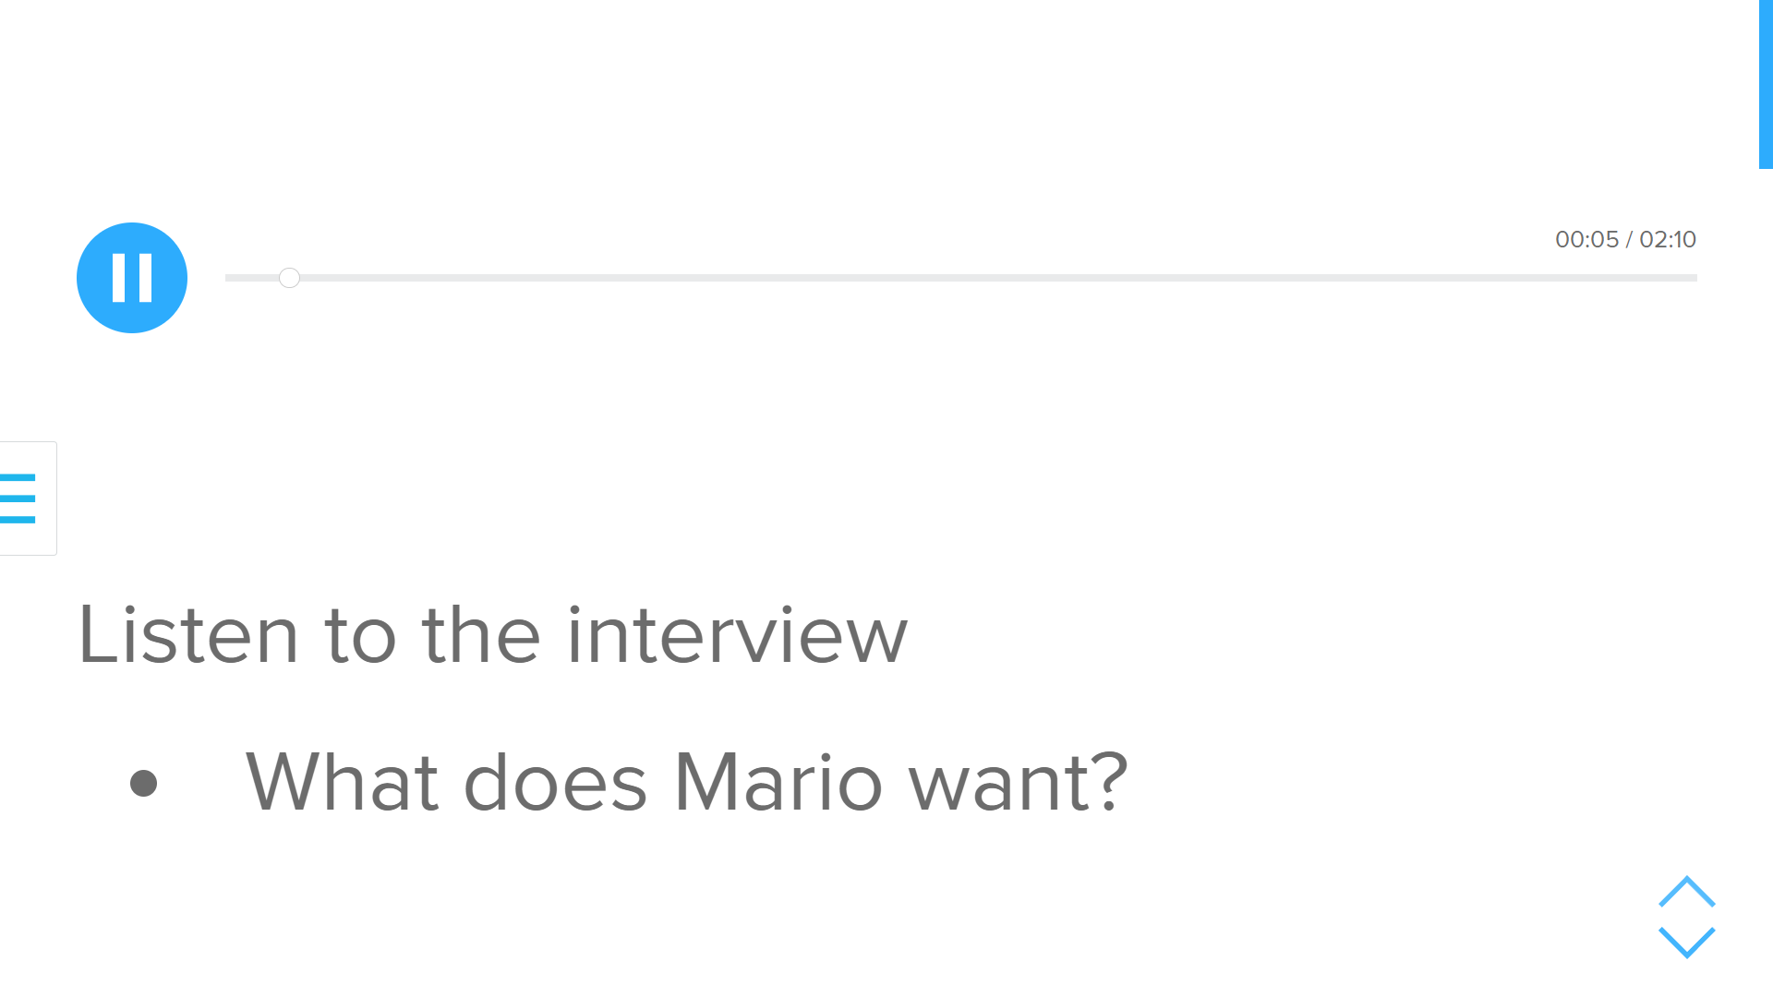Click the white pause bars inside blue circle
Viewport: 1773px width, 997px height.
point(132,278)
